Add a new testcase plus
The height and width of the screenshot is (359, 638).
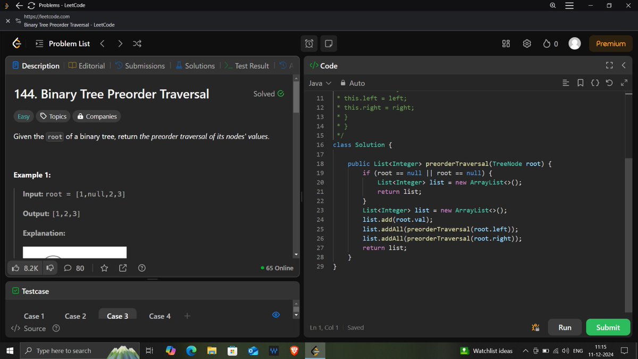187,316
